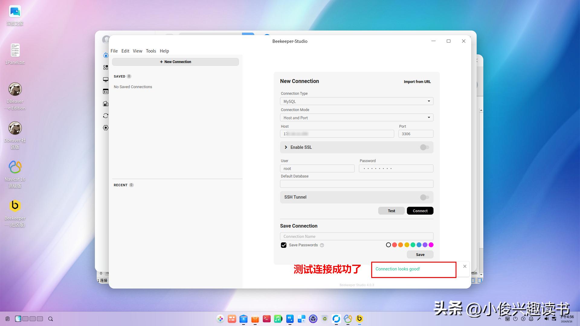Click the Save Passwords help icon

tap(322, 245)
